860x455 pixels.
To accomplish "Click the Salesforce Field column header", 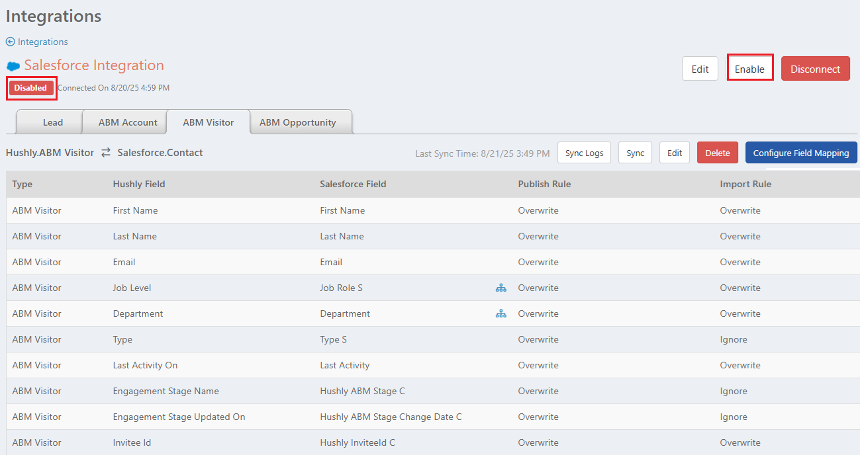I will 353,184.
